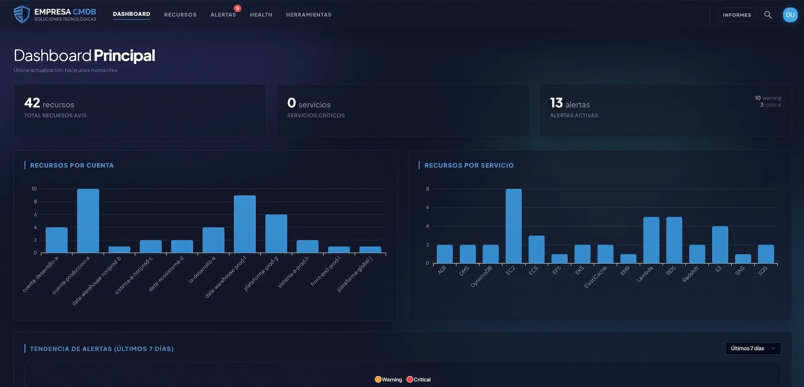Open the 13 alertas activas card

pyautogui.click(x=666, y=110)
